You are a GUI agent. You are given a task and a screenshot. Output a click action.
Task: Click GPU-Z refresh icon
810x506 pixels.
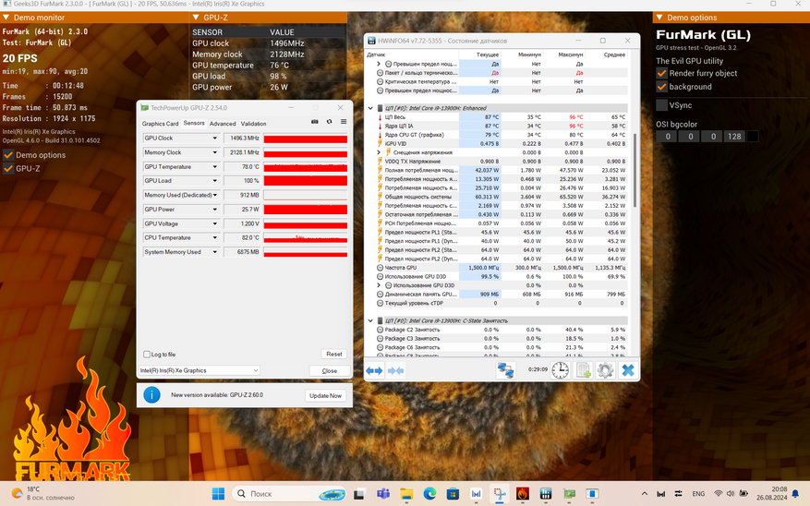pyautogui.click(x=329, y=122)
